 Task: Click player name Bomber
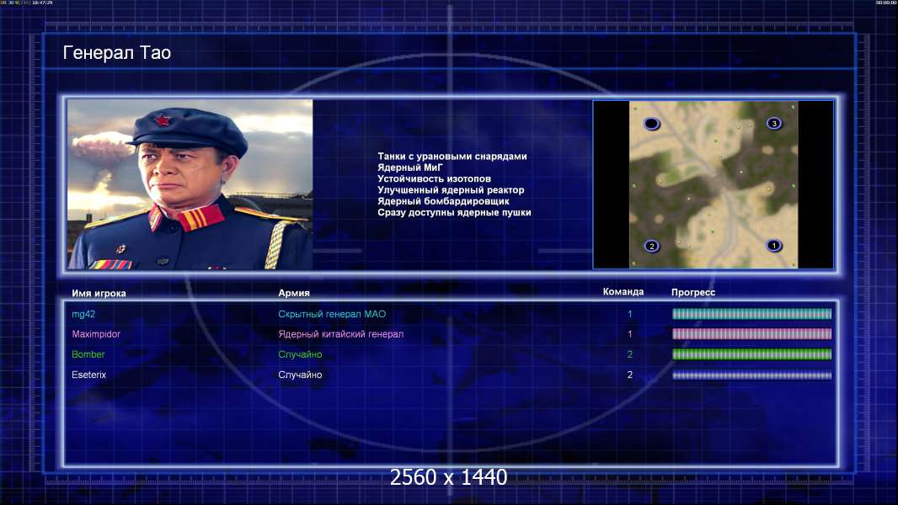[x=88, y=354]
